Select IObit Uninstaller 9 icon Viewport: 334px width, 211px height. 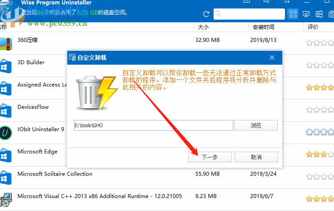pos(5,133)
